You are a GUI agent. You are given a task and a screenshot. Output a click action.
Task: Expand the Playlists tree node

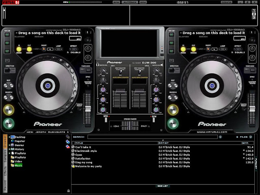[x=9, y=153]
